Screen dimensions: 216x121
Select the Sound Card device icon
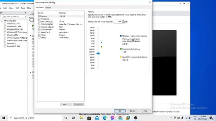(39, 32)
